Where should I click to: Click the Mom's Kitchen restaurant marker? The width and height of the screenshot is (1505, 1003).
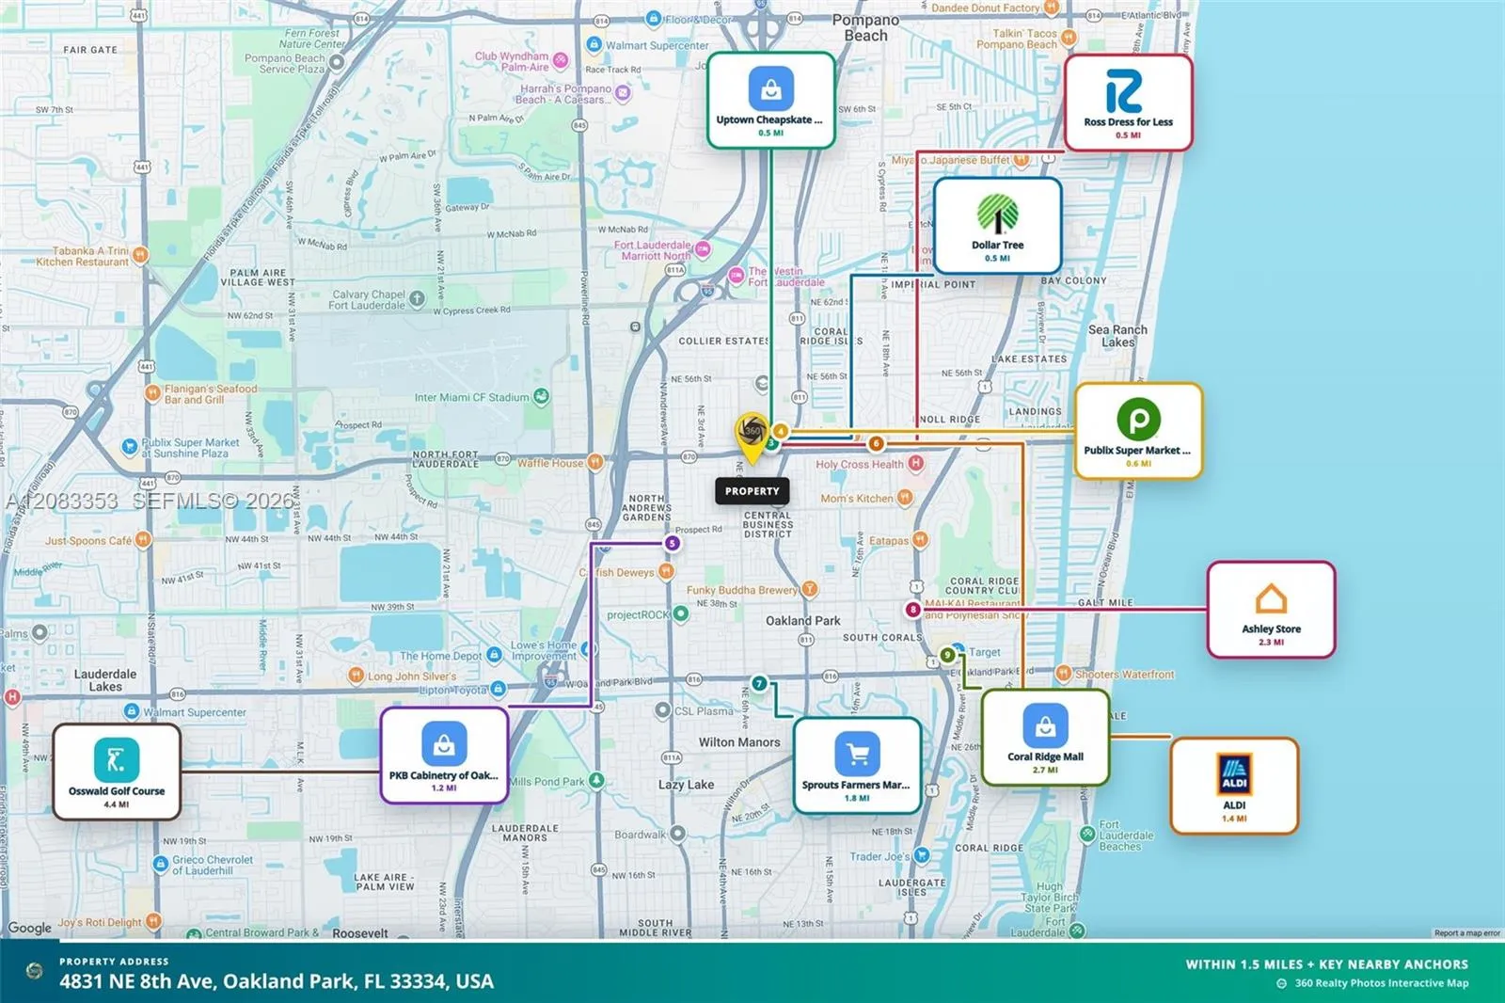[905, 498]
